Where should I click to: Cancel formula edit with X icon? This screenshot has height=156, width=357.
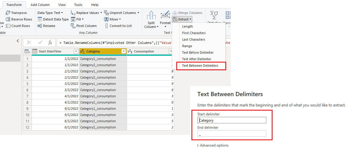click(29, 42)
